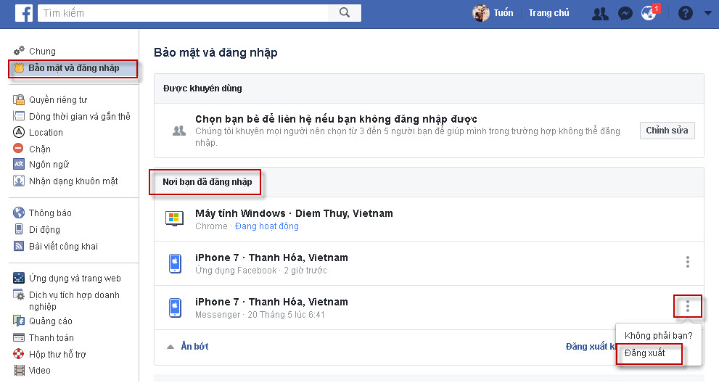Click the RSS icon beside Bài viết công khai

[x=19, y=246]
